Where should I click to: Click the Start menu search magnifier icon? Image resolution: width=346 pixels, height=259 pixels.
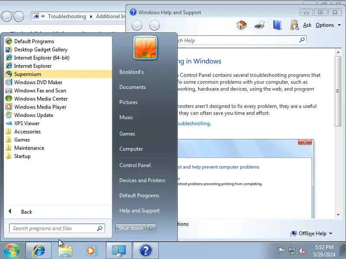pyautogui.click(x=100, y=228)
